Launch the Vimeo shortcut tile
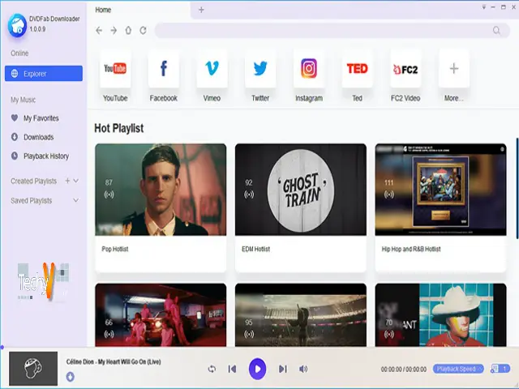This screenshot has height=389, width=519. [x=212, y=70]
